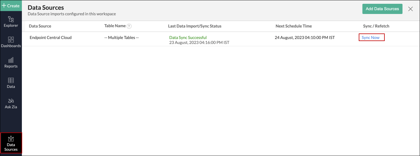Click the Add Data Sources button

pos(382,9)
